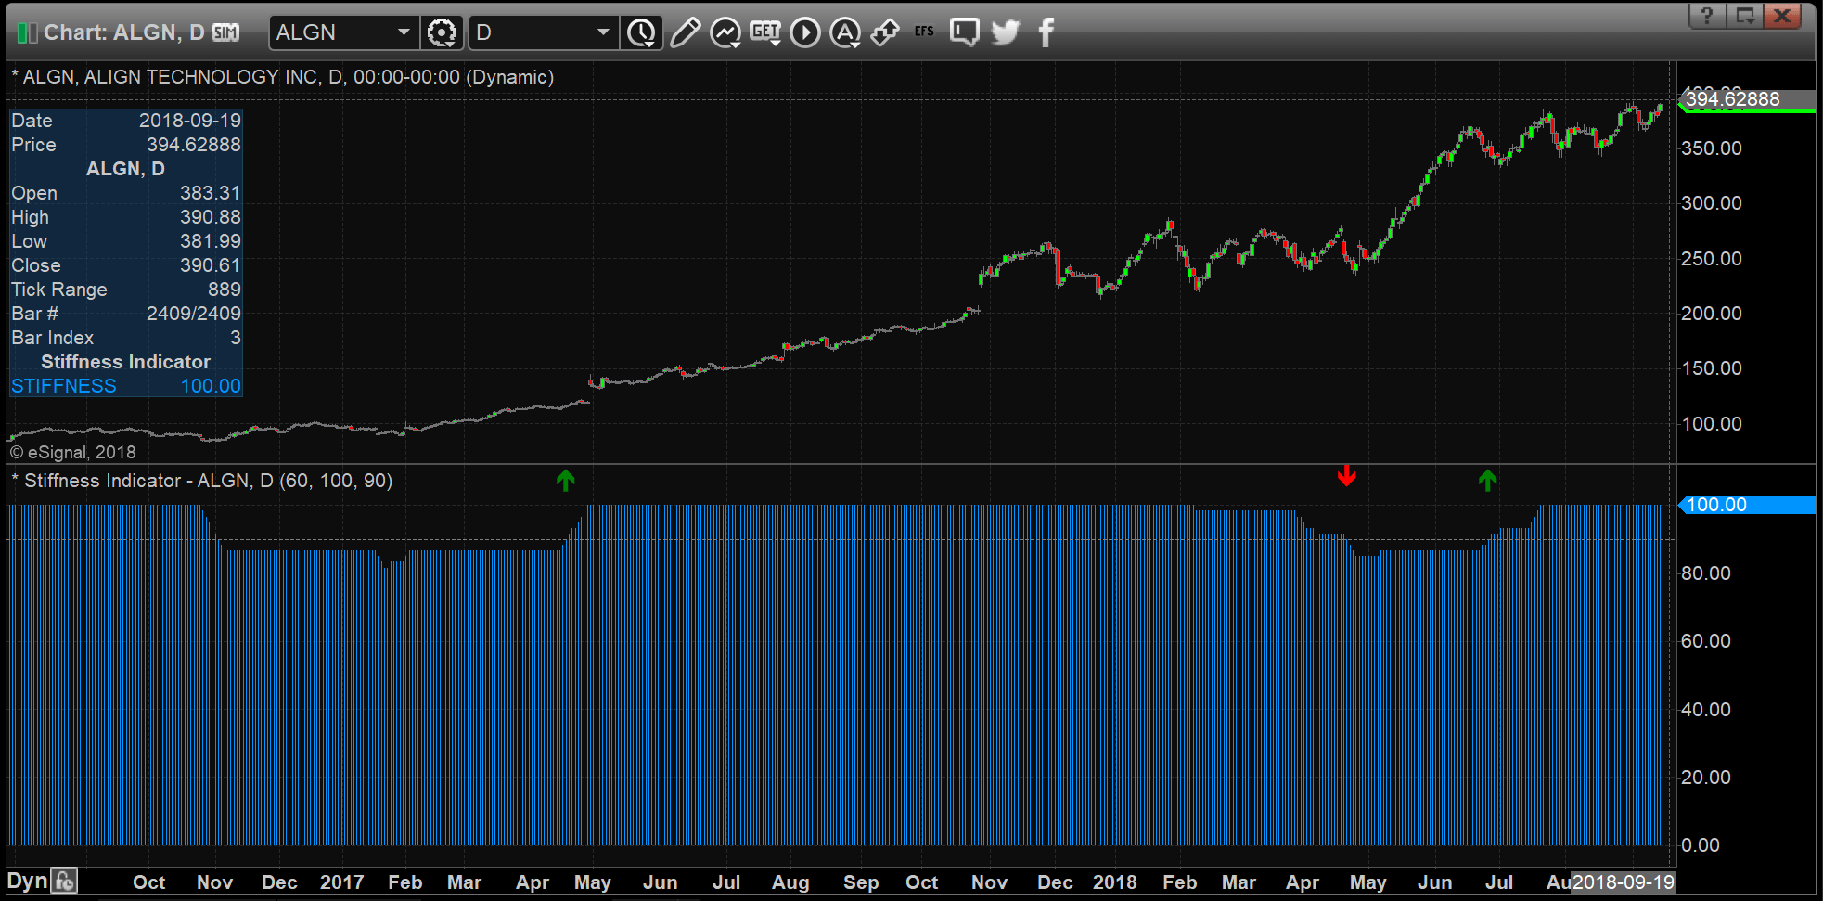1823x901 pixels.
Task: Click the 80.00 stiffness axis label
Action: pyautogui.click(x=1706, y=573)
